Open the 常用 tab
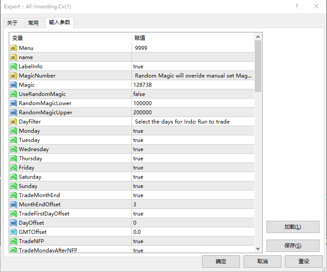The image size is (327, 272). point(33,23)
